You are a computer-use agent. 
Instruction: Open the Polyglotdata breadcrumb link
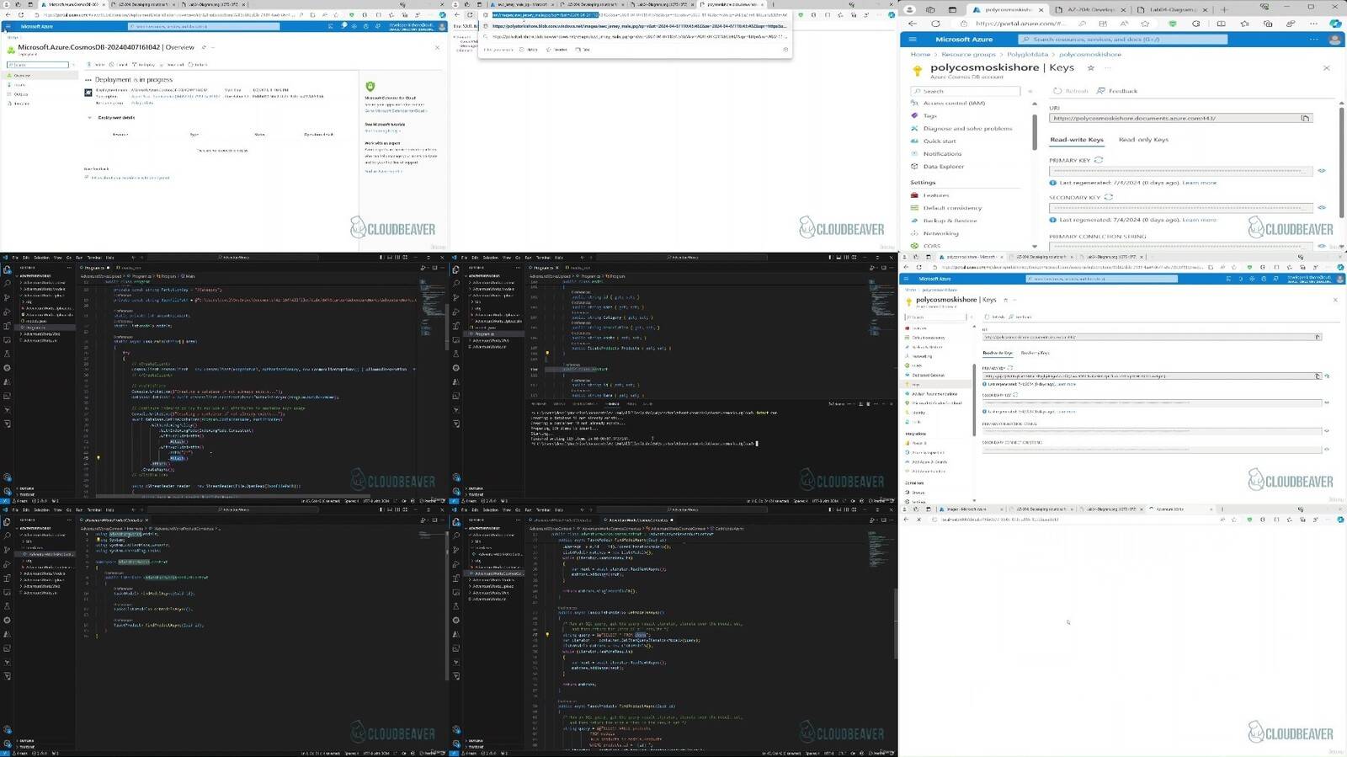[1027, 55]
